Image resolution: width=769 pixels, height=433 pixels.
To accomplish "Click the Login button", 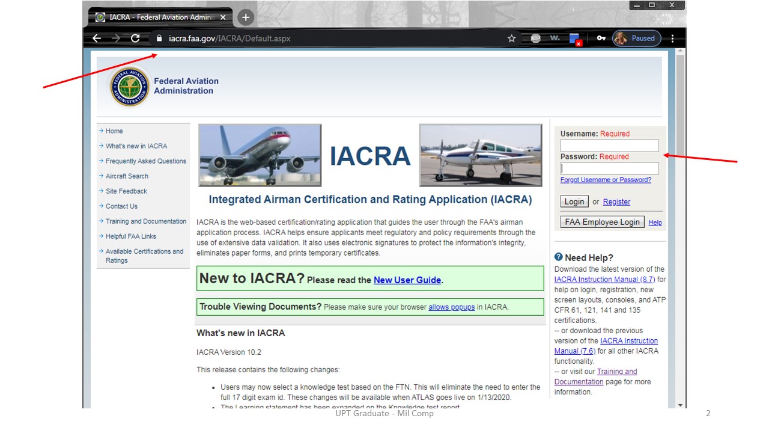I will pos(574,201).
